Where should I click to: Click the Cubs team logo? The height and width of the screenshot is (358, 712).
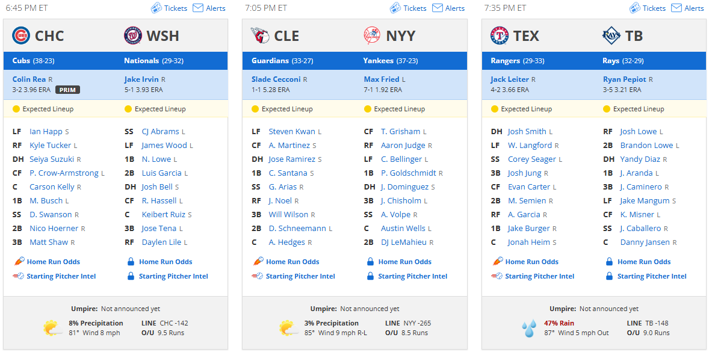[x=21, y=35]
